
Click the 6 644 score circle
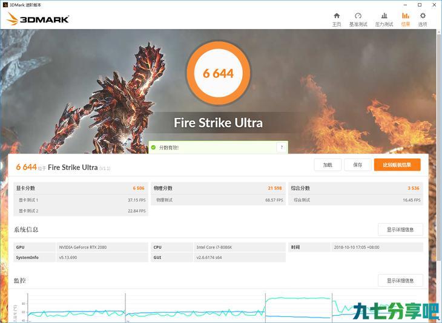point(219,73)
